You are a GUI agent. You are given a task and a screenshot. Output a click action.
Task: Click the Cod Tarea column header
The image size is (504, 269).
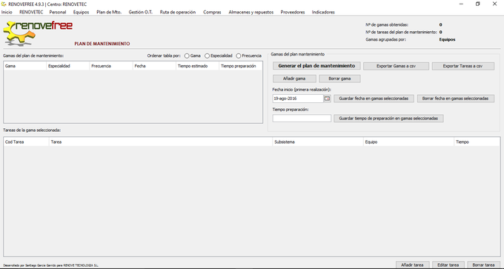26,142
